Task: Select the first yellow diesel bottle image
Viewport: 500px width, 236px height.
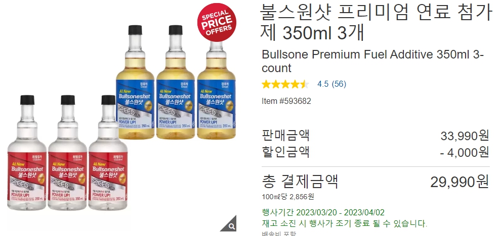Action: click(x=135, y=82)
